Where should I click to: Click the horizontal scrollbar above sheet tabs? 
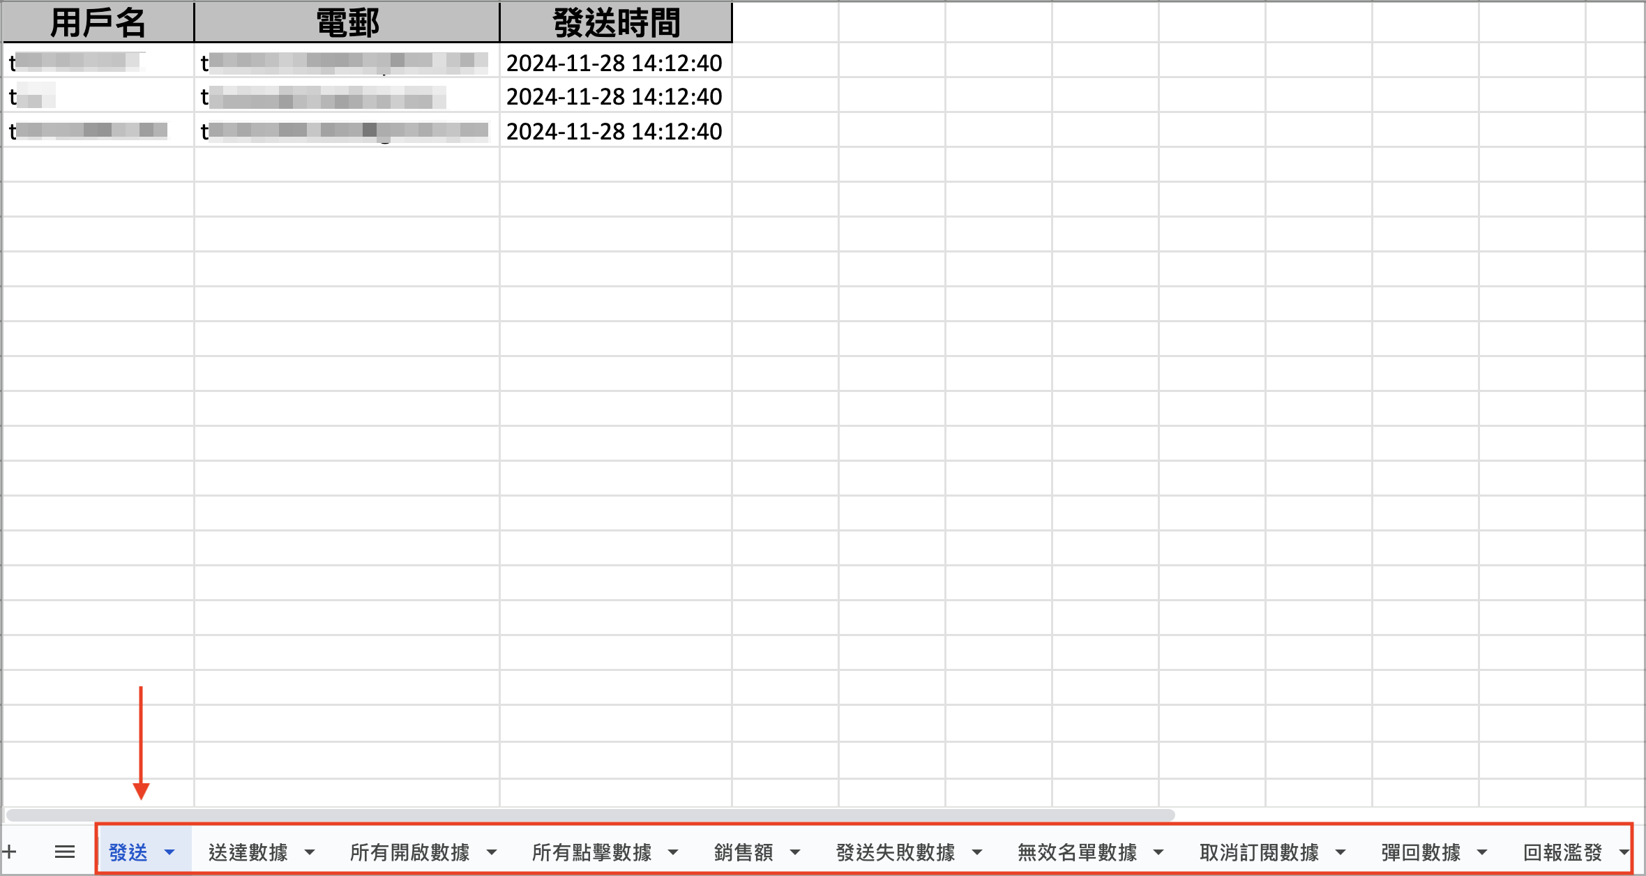point(590,815)
